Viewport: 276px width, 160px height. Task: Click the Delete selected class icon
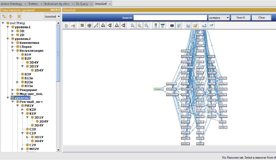pyautogui.click(x=19, y=17)
